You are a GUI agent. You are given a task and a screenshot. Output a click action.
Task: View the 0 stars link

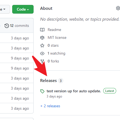tap(53, 45)
